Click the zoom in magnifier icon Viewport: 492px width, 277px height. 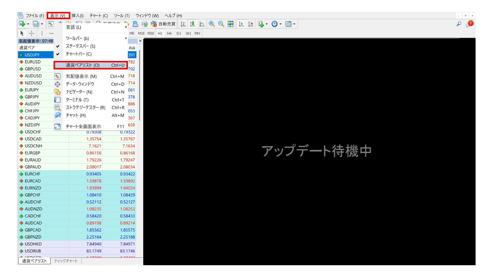tap(212, 24)
